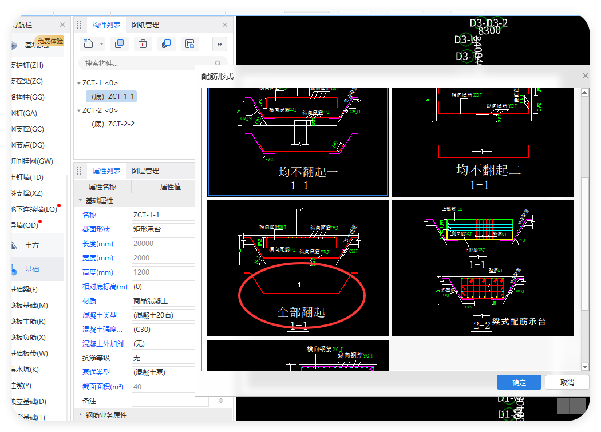Click 高度(mm) property label
This screenshot has width=601, height=432.
(98, 272)
